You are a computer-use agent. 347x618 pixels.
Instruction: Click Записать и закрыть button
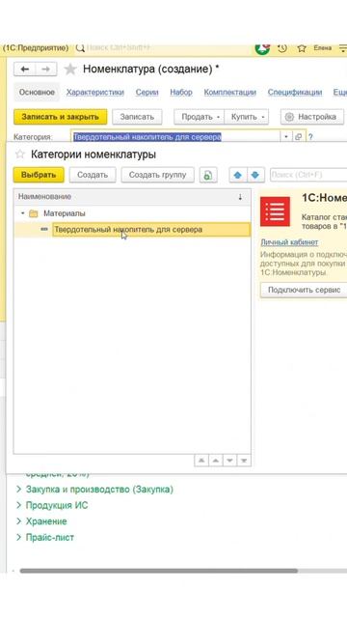tap(60, 117)
